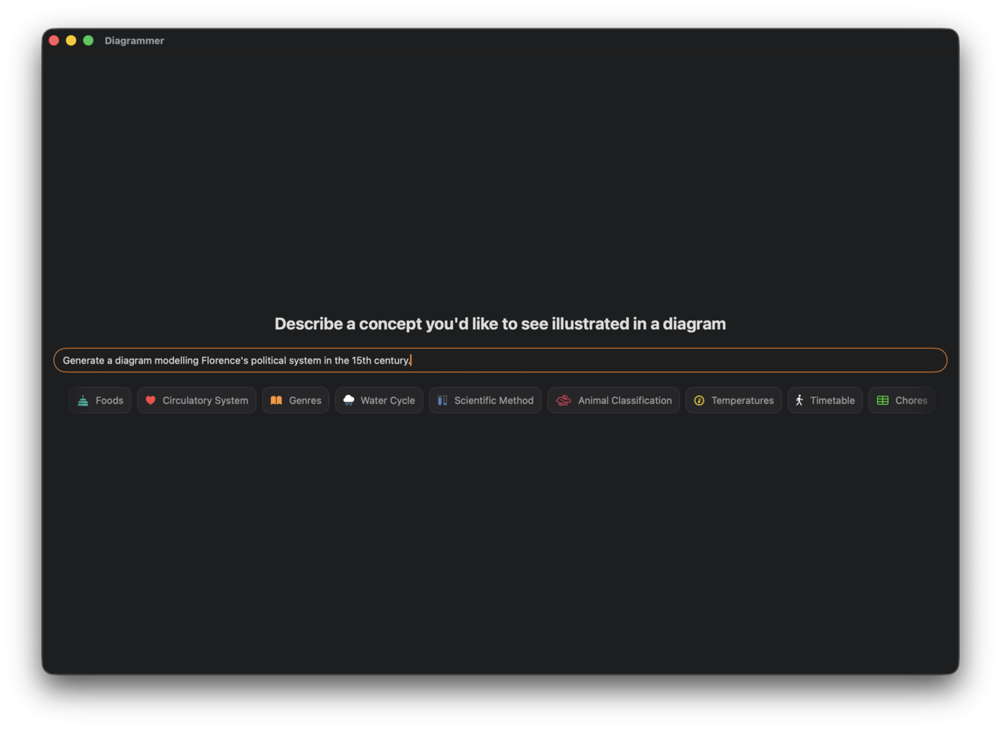Click the orange book icon next to Genres
Viewport: 1001px width, 730px height.
click(275, 400)
